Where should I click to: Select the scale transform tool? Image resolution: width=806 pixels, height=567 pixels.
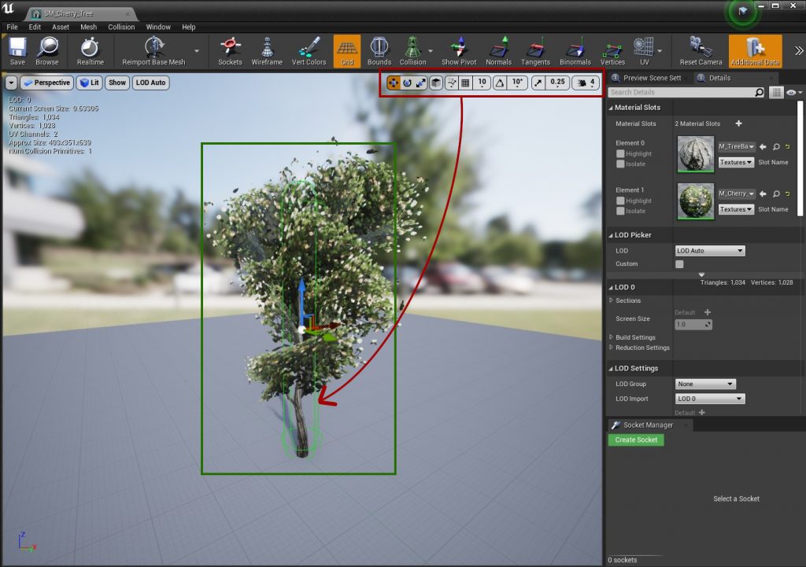[x=421, y=83]
